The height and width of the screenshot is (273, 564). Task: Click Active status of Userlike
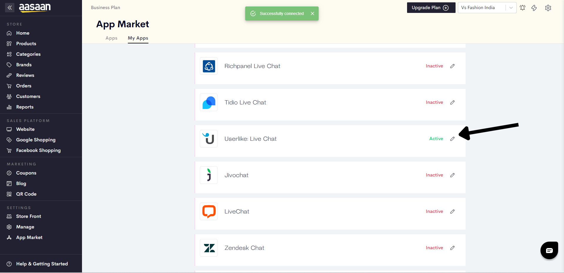click(x=436, y=139)
